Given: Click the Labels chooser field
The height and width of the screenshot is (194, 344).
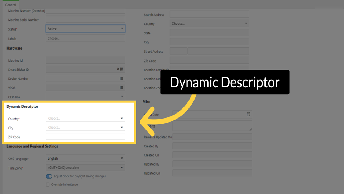Looking at the screenshot, I should pos(85,38).
